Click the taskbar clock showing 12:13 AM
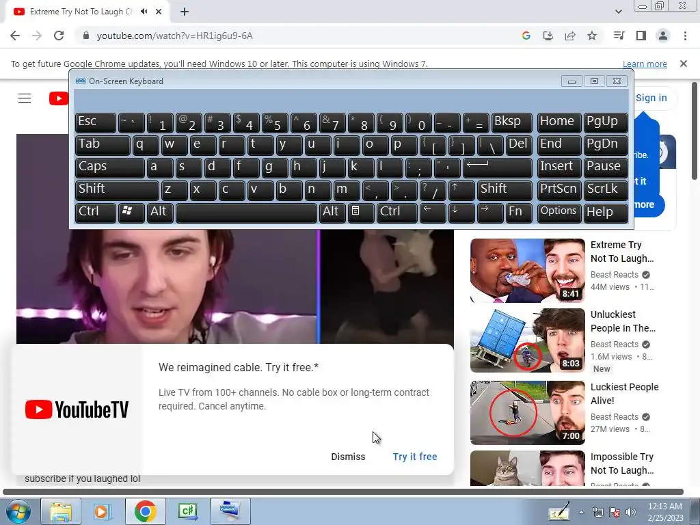Image resolution: width=700 pixels, height=525 pixels. coord(665,512)
